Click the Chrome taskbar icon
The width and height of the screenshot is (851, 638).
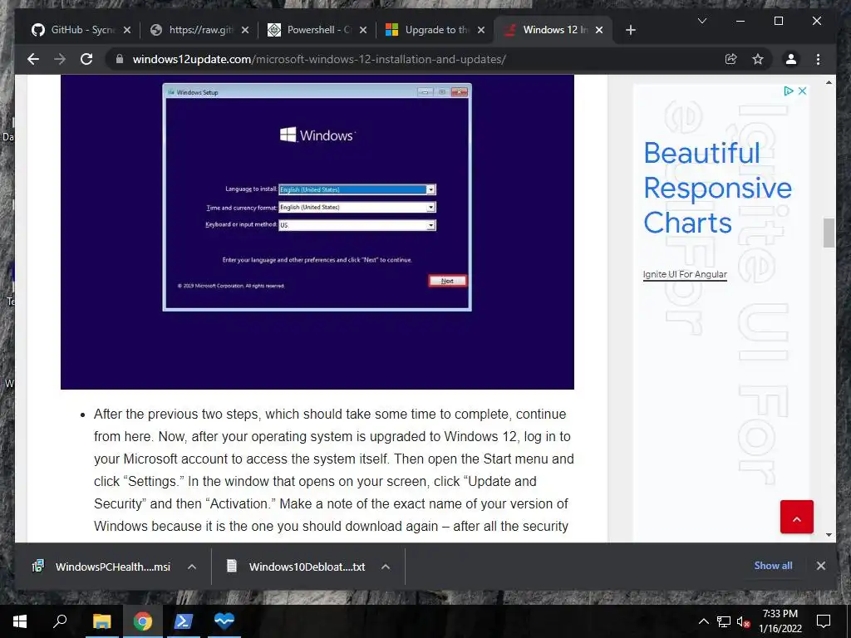[x=142, y=621]
